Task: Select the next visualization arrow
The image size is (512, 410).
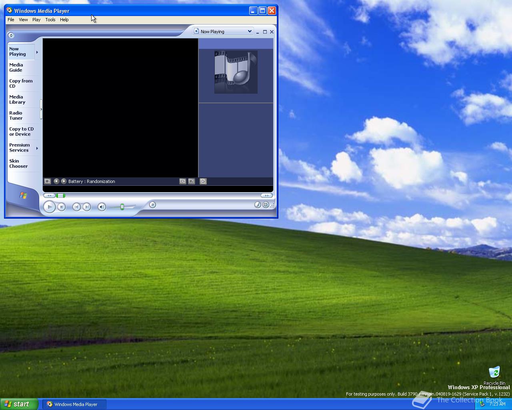Action: (x=64, y=181)
